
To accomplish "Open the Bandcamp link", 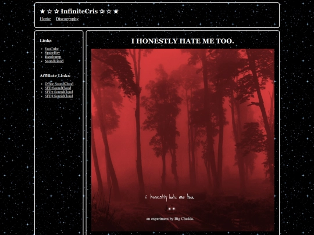I will 53,57.
